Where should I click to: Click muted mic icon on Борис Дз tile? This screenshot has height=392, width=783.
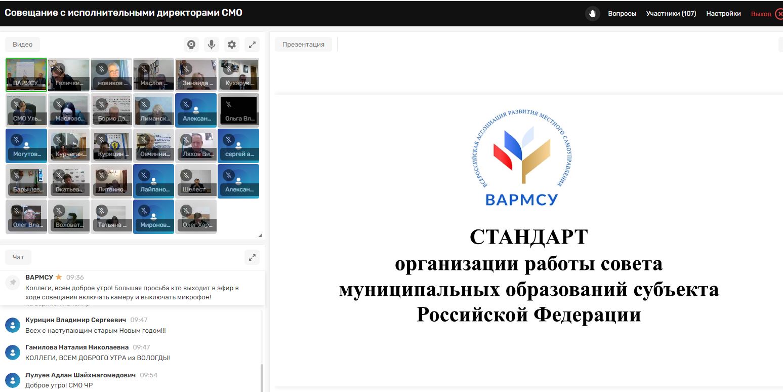pos(102,104)
